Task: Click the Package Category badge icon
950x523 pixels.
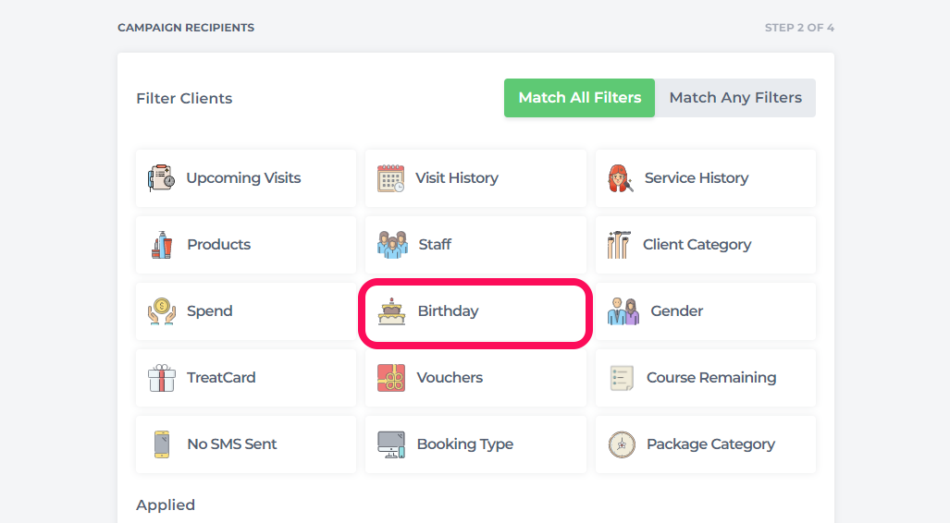Action: click(x=622, y=444)
